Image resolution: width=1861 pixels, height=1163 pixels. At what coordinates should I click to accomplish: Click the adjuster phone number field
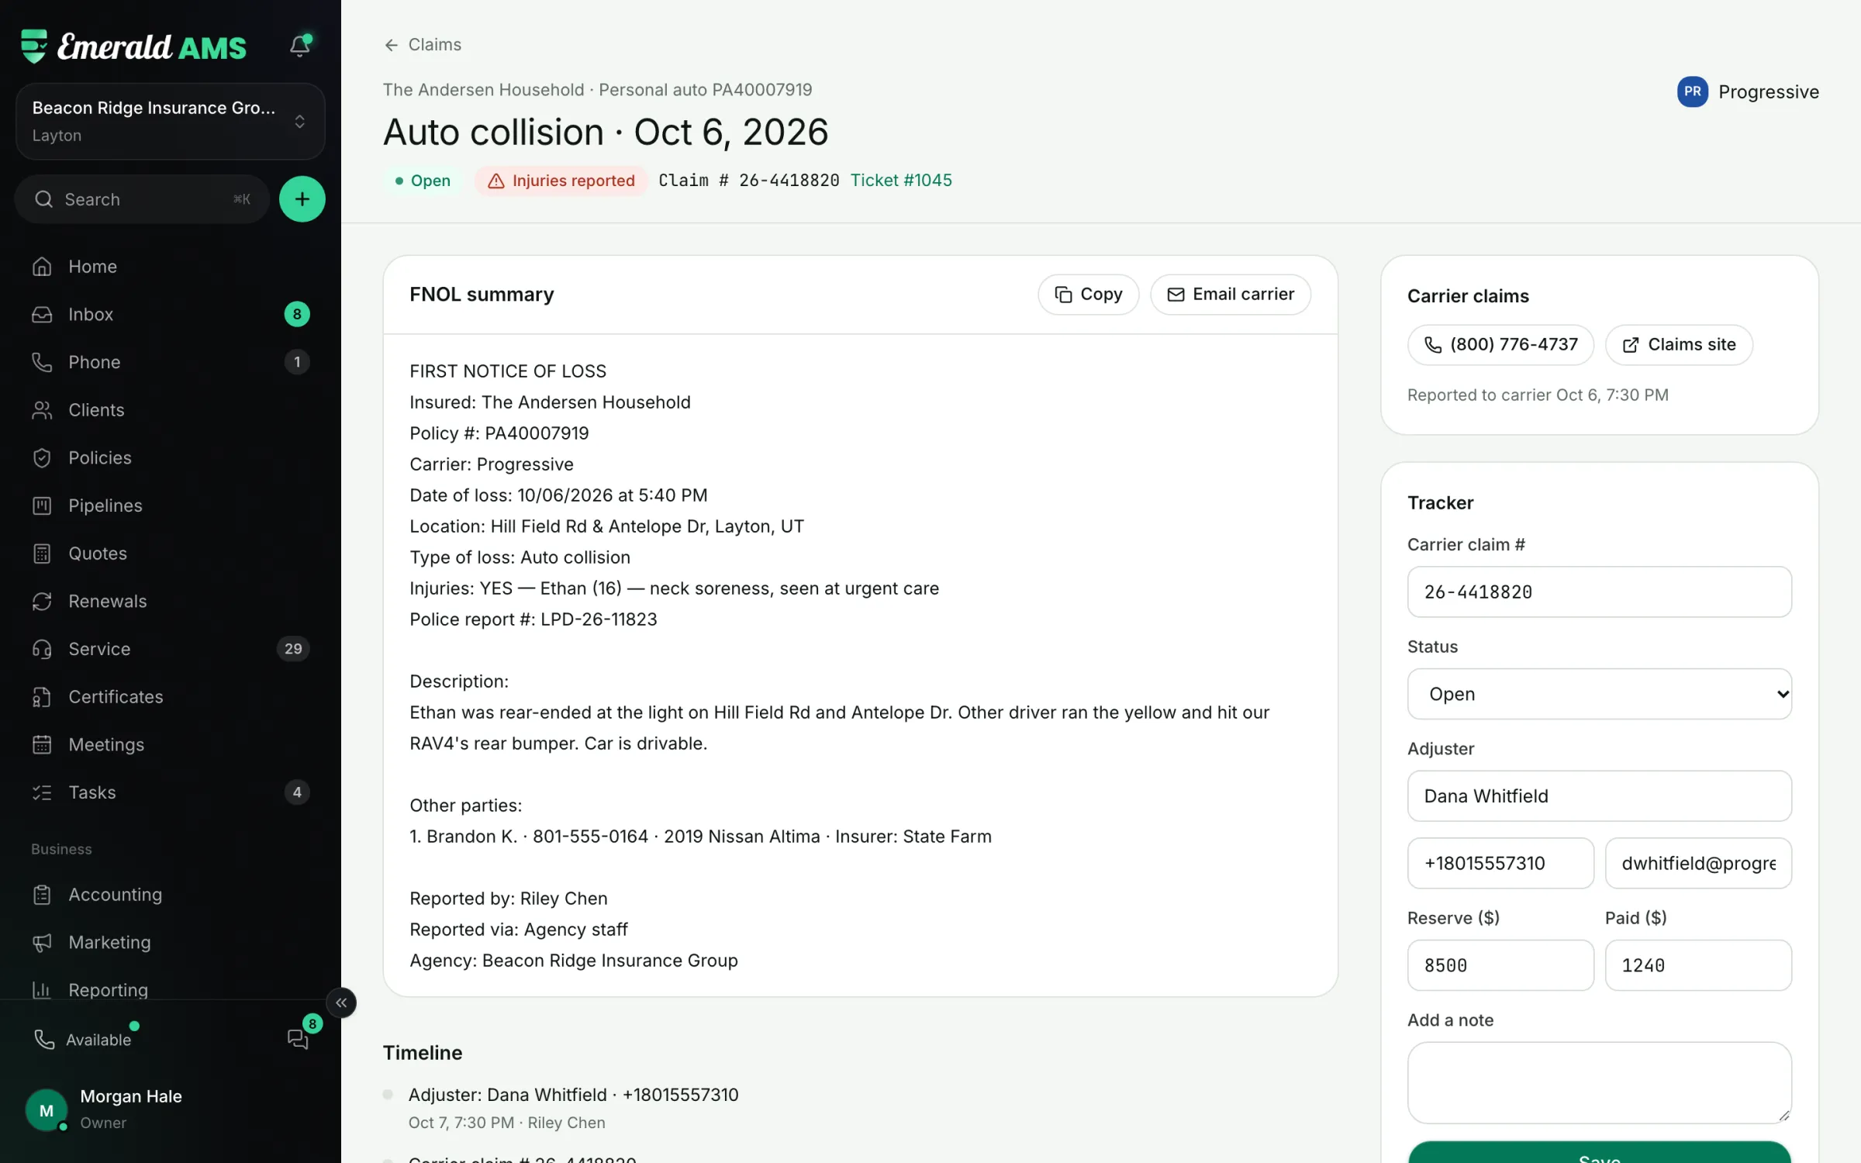(1500, 863)
